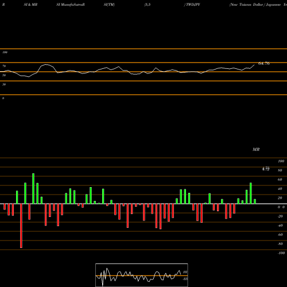This screenshot has width=287, height=287.
Task: Click the RSI 50 level label
Action: 4,75
